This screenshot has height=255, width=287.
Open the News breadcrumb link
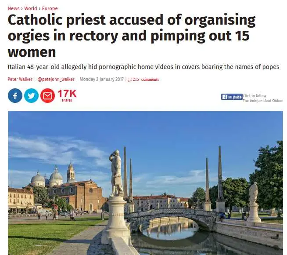pyautogui.click(x=14, y=8)
